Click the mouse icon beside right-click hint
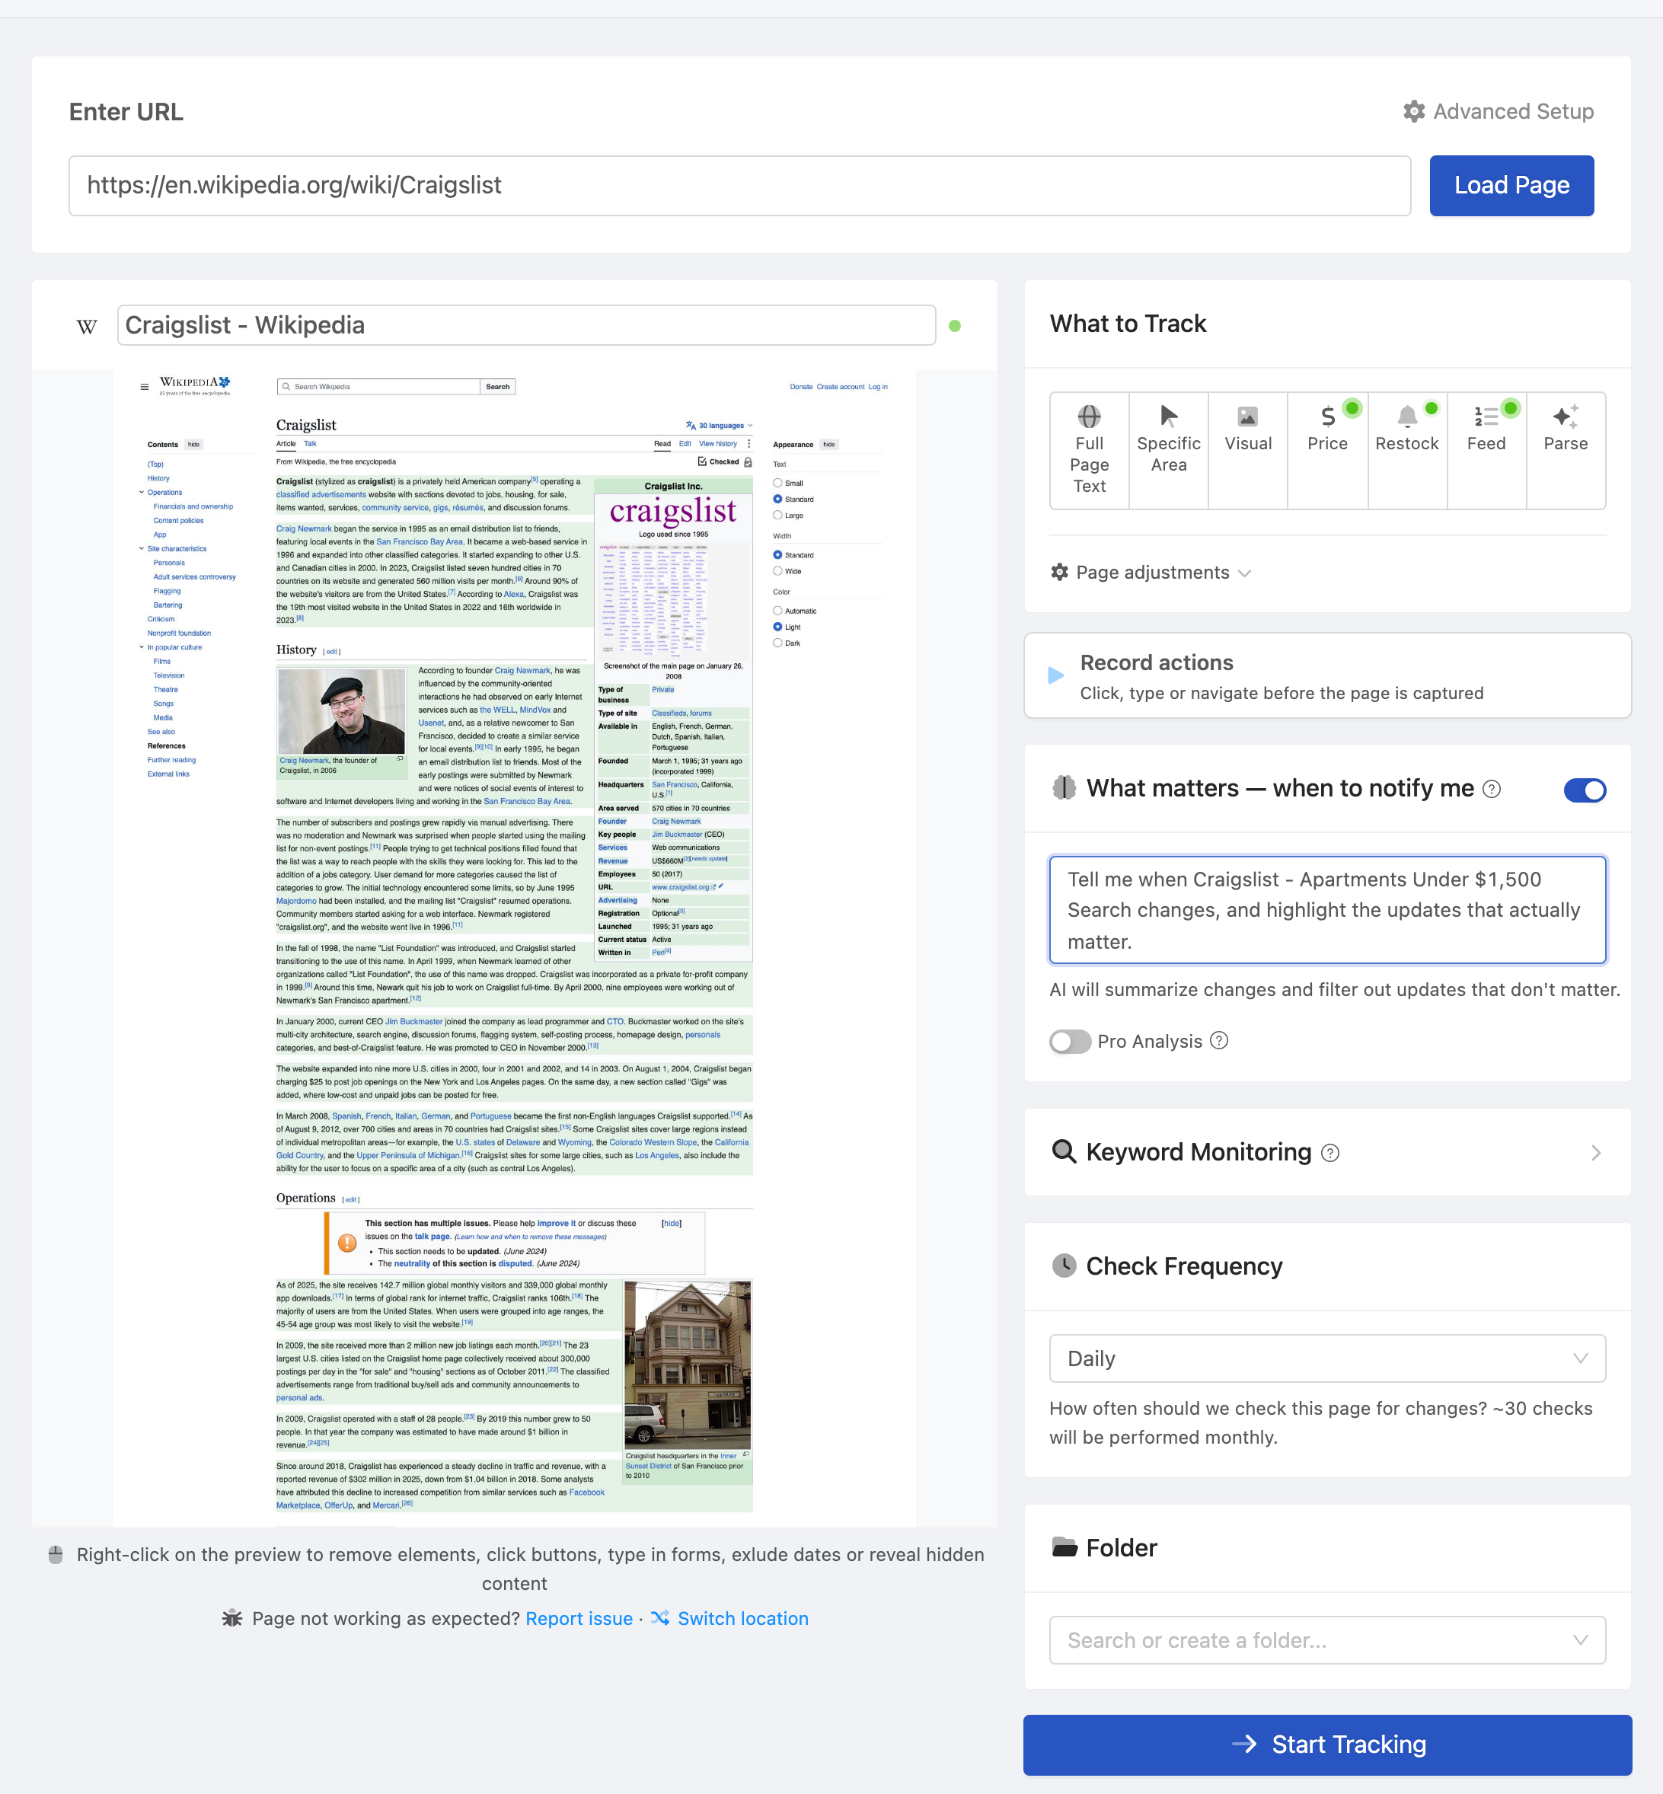This screenshot has width=1663, height=1794. click(x=56, y=1555)
